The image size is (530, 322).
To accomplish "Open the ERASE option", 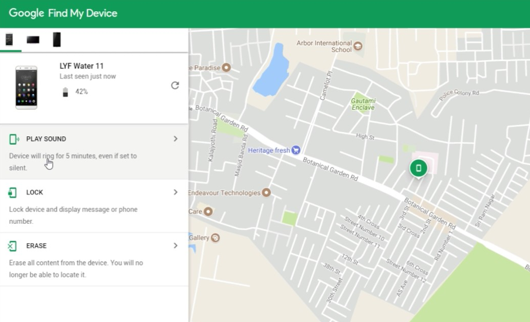I will pos(94,259).
